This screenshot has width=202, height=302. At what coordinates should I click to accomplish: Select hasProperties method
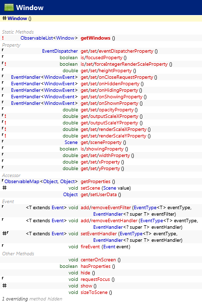coord(95,266)
